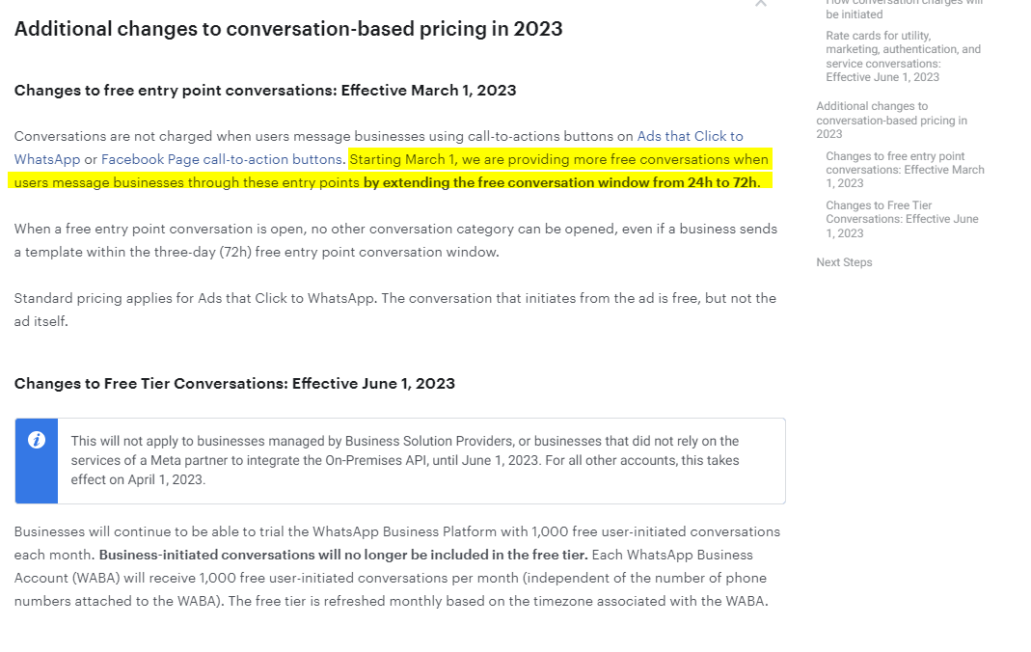
Task: Follow the "Facebook Page call-to-action buttons" link
Action: 221,159
